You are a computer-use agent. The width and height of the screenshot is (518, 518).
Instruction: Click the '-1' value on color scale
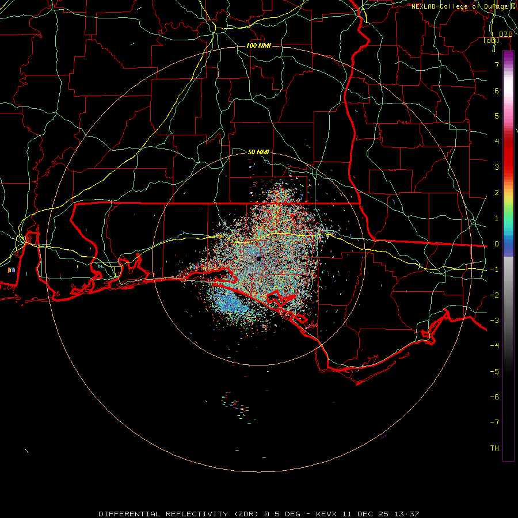tap(494, 269)
